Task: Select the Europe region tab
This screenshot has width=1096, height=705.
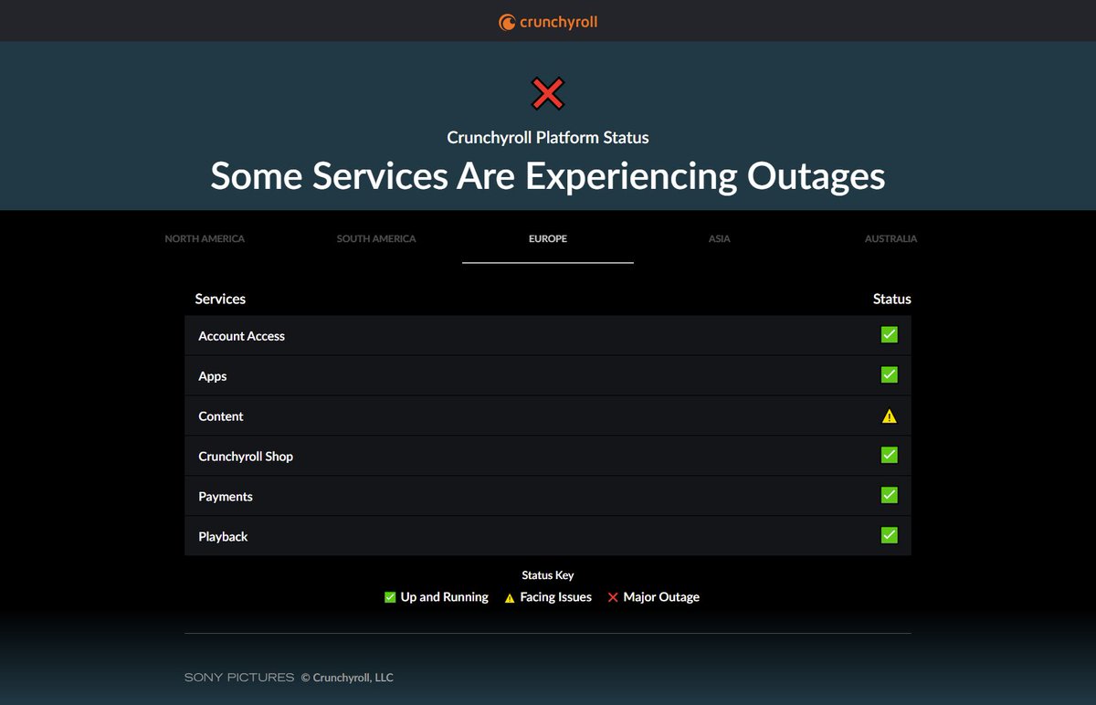Action: pyautogui.click(x=548, y=238)
